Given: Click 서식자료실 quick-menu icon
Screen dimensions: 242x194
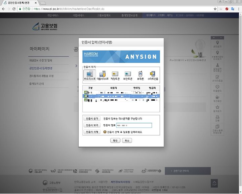Looking at the screenshot, I should point(217,78).
